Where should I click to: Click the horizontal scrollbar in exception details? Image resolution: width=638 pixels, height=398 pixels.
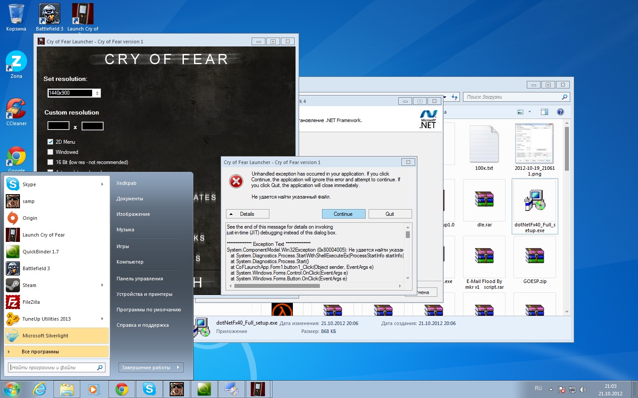pyautogui.click(x=315, y=286)
